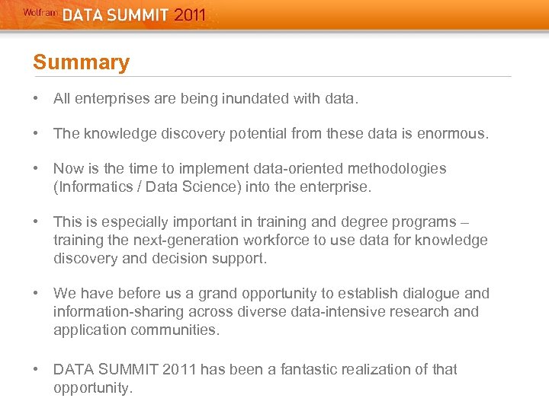Image resolution: width=549 pixels, height=411 pixels.
Task: Click the year 2011 in the banner
Action: [190, 15]
